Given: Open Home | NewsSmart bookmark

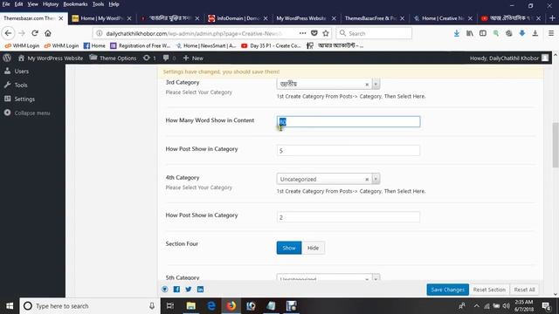Looking at the screenshot, I should tap(206, 45).
